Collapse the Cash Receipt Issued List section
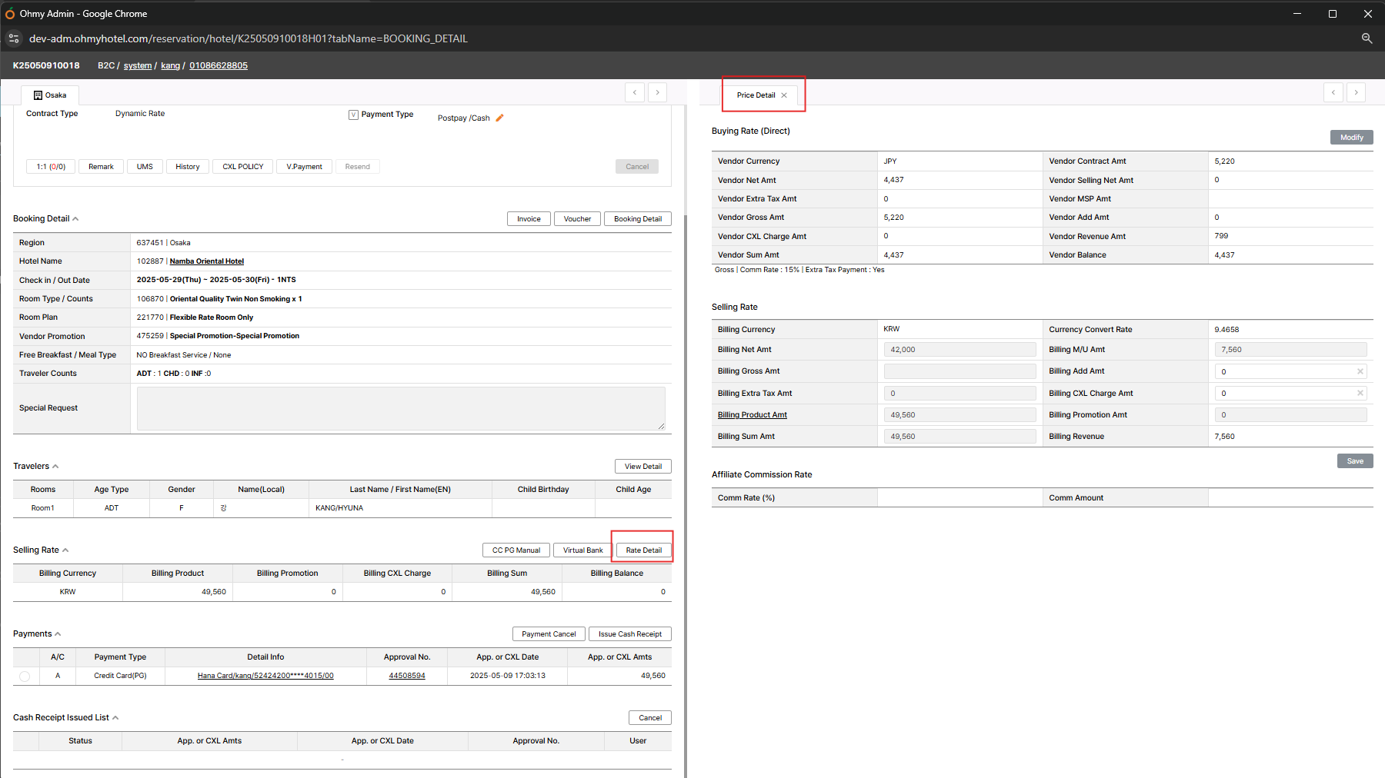This screenshot has width=1385, height=778. [x=115, y=718]
